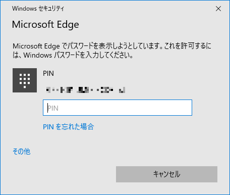230x195 pixels.
Task: Click the PIN label above the account name
Action: click(x=48, y=73)
